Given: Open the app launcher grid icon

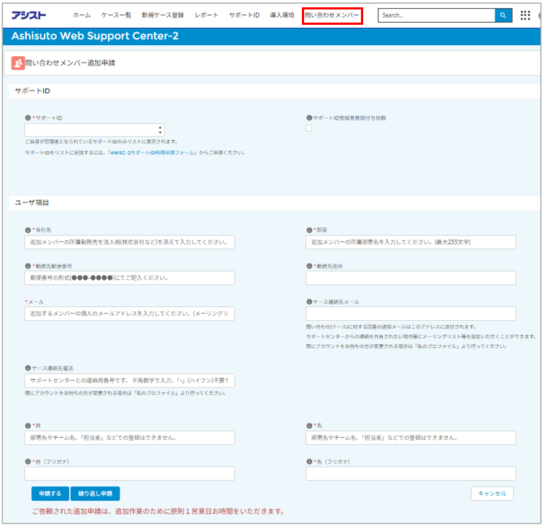Looking at the screenshot, I should (x=525, y=15).
